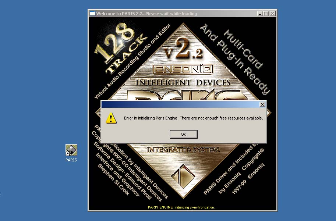
Task: Click the 'Error in initializing Paris Engine' message
Action: pos(194,118)
